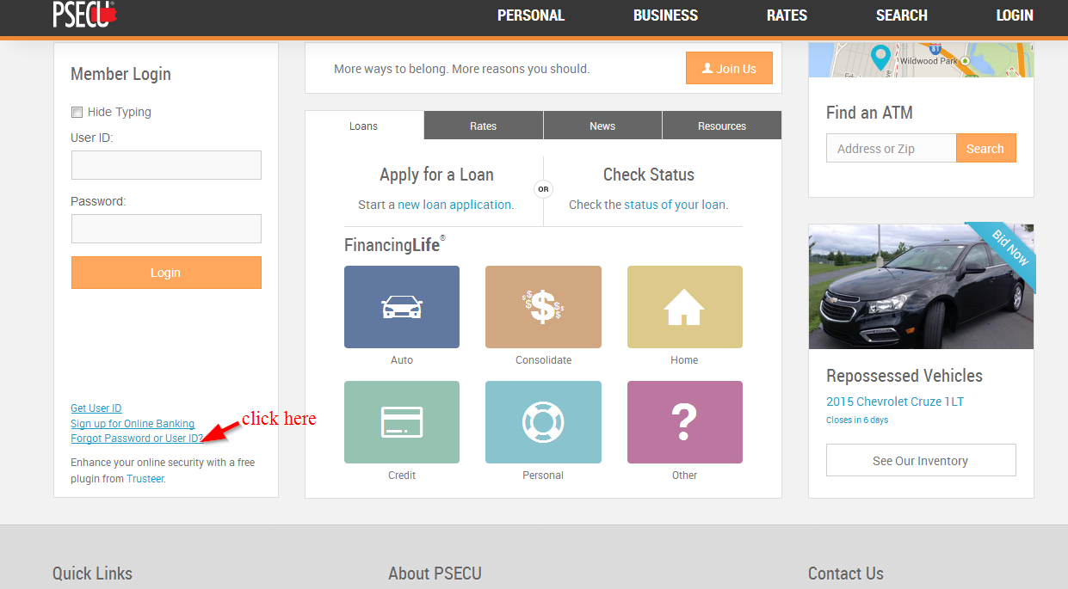Viewport: 1068px width, 589px height.
Task: Open the PERSONAL menu
Action: click(531, 15)
